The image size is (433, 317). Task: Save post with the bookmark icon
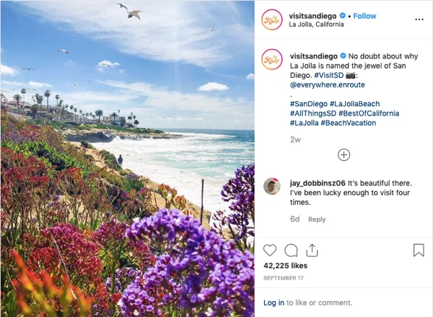419,251
